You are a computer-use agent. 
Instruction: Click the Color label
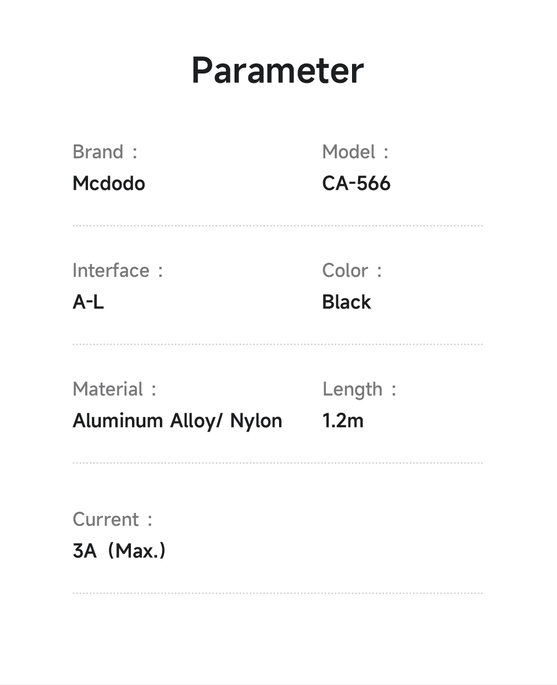[x=345, y=271]
